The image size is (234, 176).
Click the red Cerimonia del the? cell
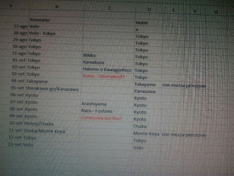click(x=102, y=118)
